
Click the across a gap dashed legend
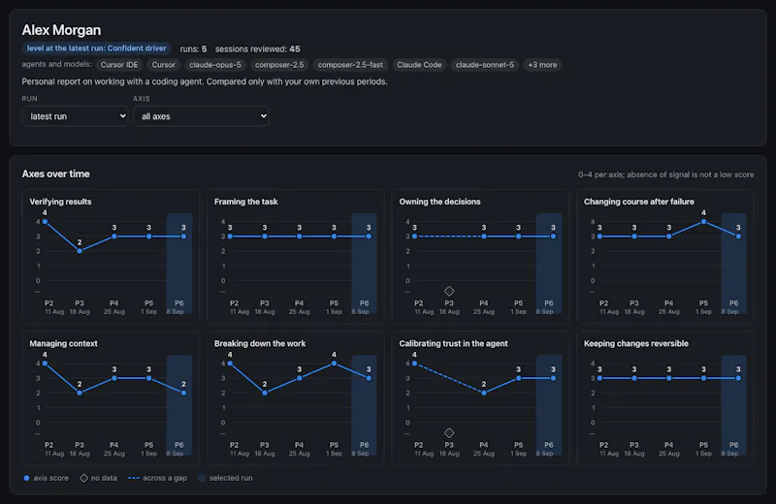point(133,478)
